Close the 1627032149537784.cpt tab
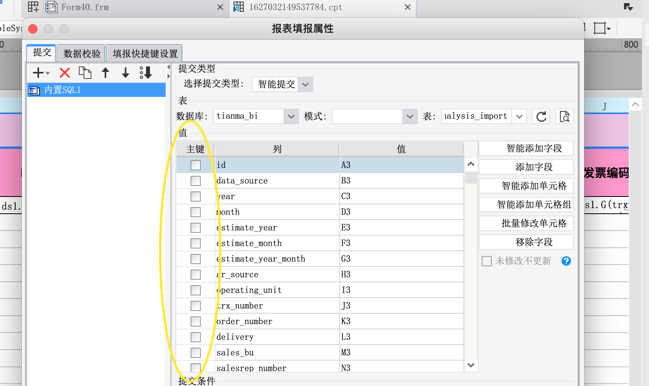 pos(408,7)
